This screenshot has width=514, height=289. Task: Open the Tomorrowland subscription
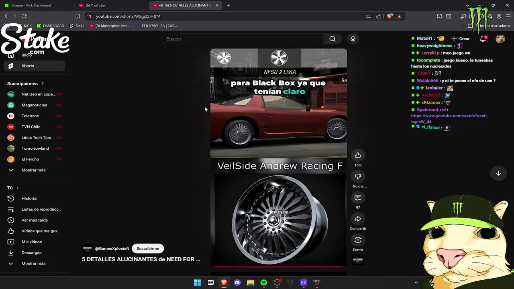(34, 149)
